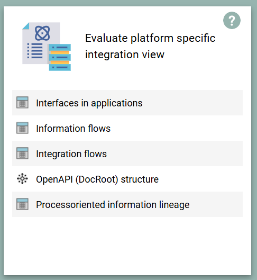Open the Integration flows report

(71, 153)
